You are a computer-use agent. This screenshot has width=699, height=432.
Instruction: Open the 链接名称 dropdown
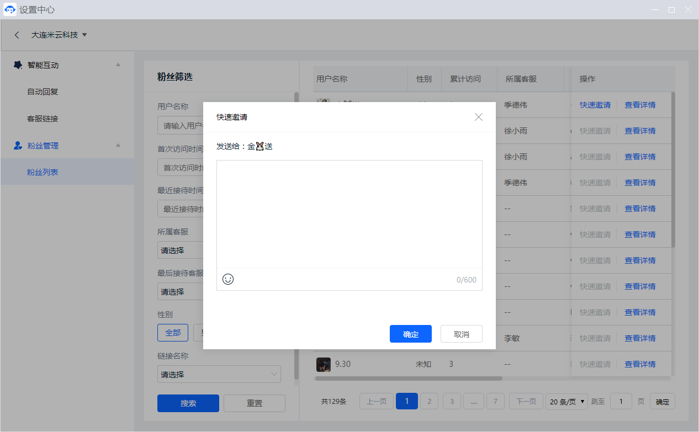219,374
